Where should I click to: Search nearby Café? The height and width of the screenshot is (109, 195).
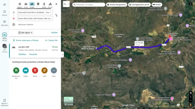point(44,71)
